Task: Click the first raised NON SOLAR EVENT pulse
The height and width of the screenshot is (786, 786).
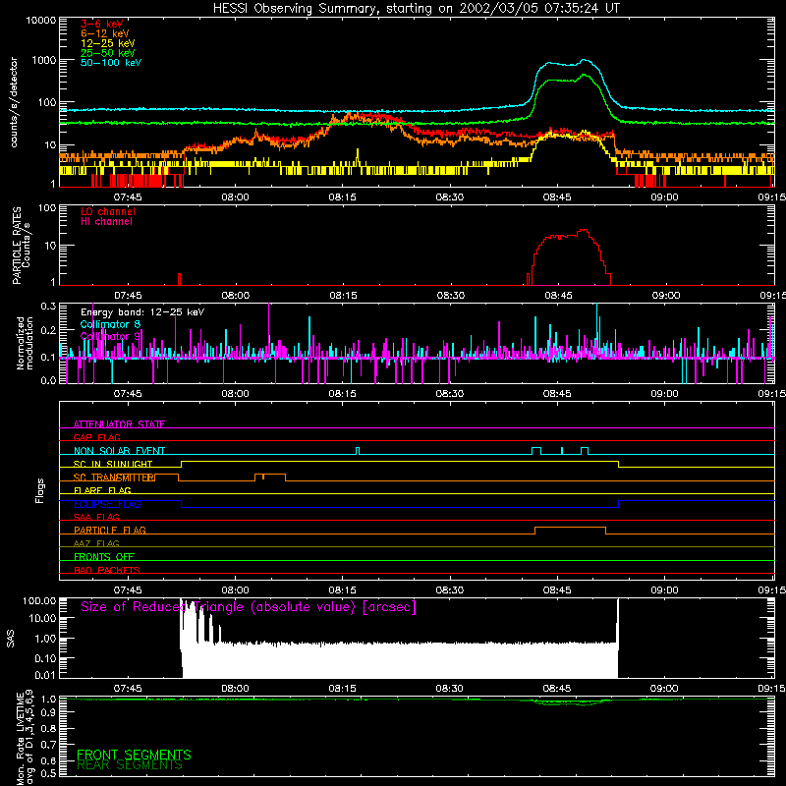Action: 358,451
